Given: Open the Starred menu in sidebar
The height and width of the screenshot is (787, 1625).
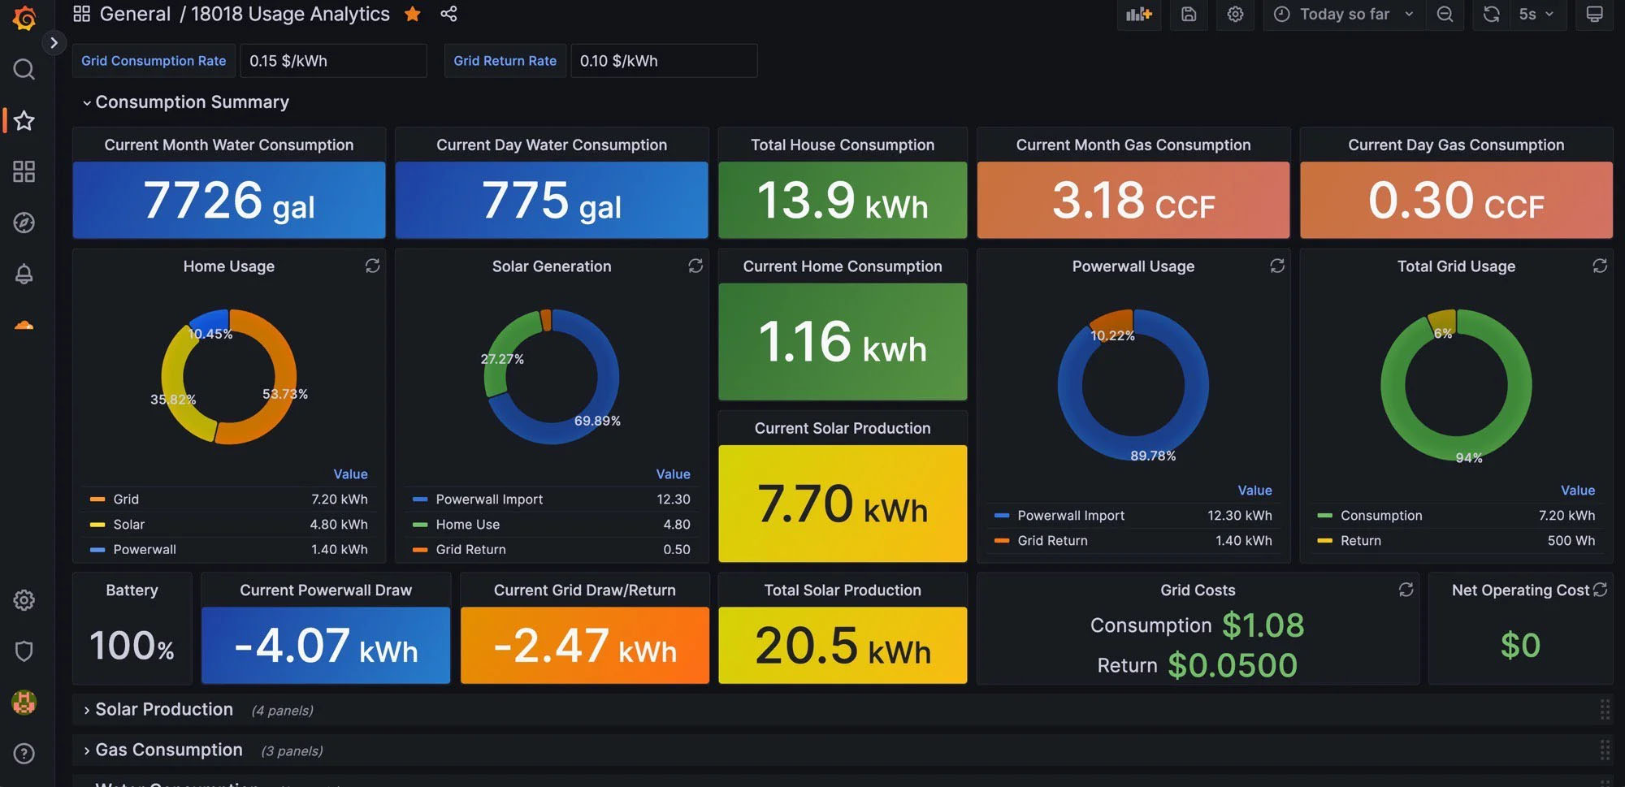Looking at the screenshot, I should (x=24, y=121).
